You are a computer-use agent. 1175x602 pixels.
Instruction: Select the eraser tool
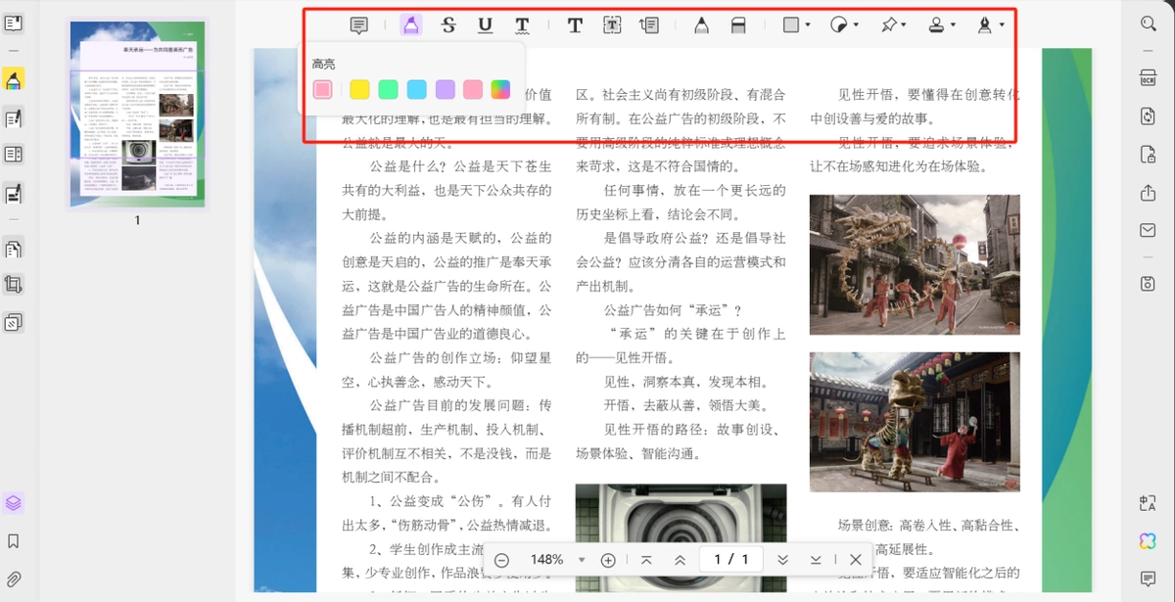738,25
